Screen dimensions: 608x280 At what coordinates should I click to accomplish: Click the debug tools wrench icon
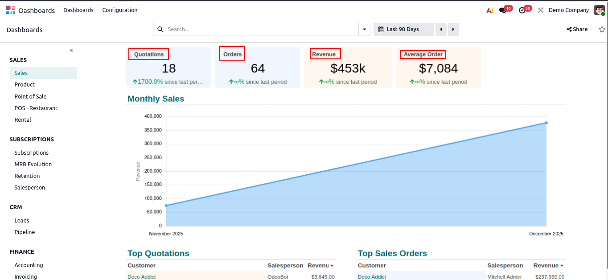541,10
